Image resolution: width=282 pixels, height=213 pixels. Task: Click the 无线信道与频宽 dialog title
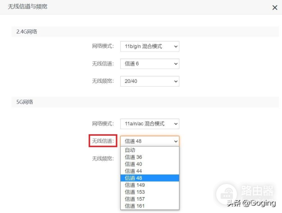[x=28, y=7]
